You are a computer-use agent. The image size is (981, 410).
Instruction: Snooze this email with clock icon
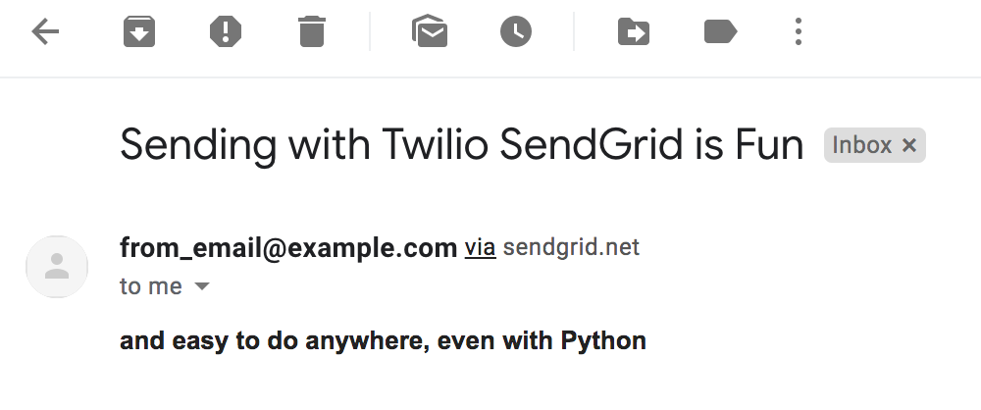[x=516, y=31]
